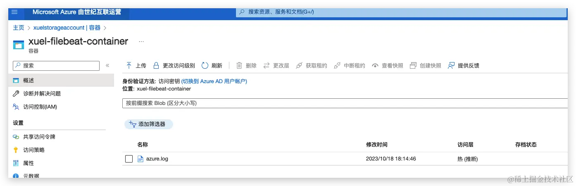Click the 存档状态 column header
576x186 pixels.
pyautogui.click(x=526, y=144)
